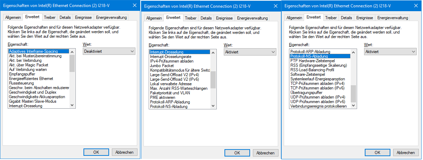The height and width of the screenshot is (160, 423).
Task: Close the middle properties window
Action: click(x=276, y=6)
